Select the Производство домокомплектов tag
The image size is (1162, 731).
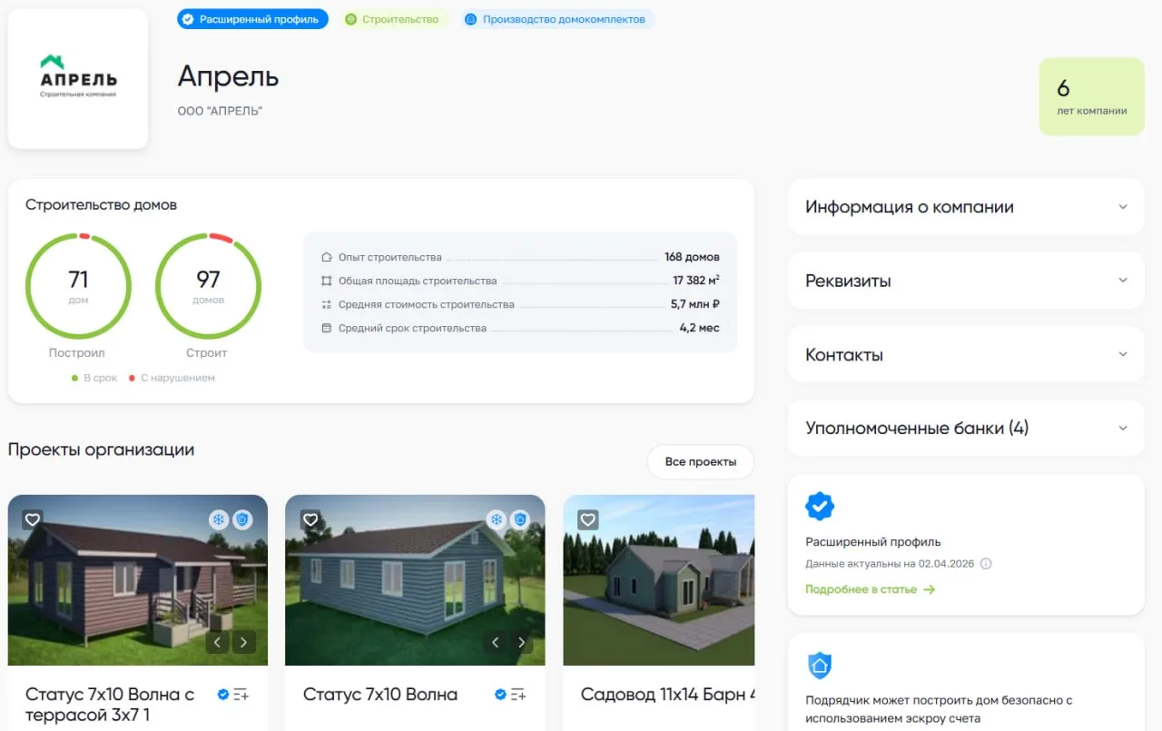(x=556, y=19)
